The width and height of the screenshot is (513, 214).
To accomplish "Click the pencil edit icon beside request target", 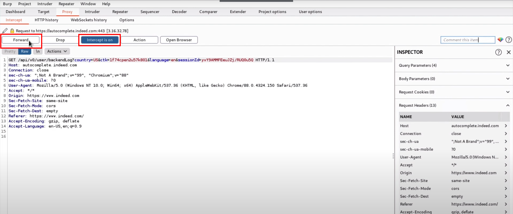I will (5, 31).
